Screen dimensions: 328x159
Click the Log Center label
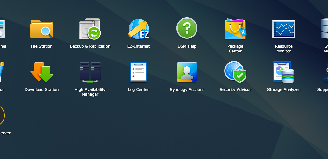click(139, 90)
